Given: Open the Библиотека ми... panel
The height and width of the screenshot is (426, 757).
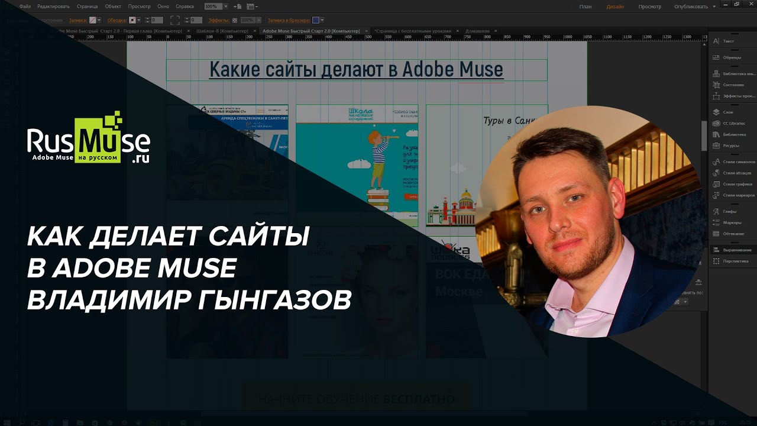Looking at the screenshot, I should tap(733, 74).
